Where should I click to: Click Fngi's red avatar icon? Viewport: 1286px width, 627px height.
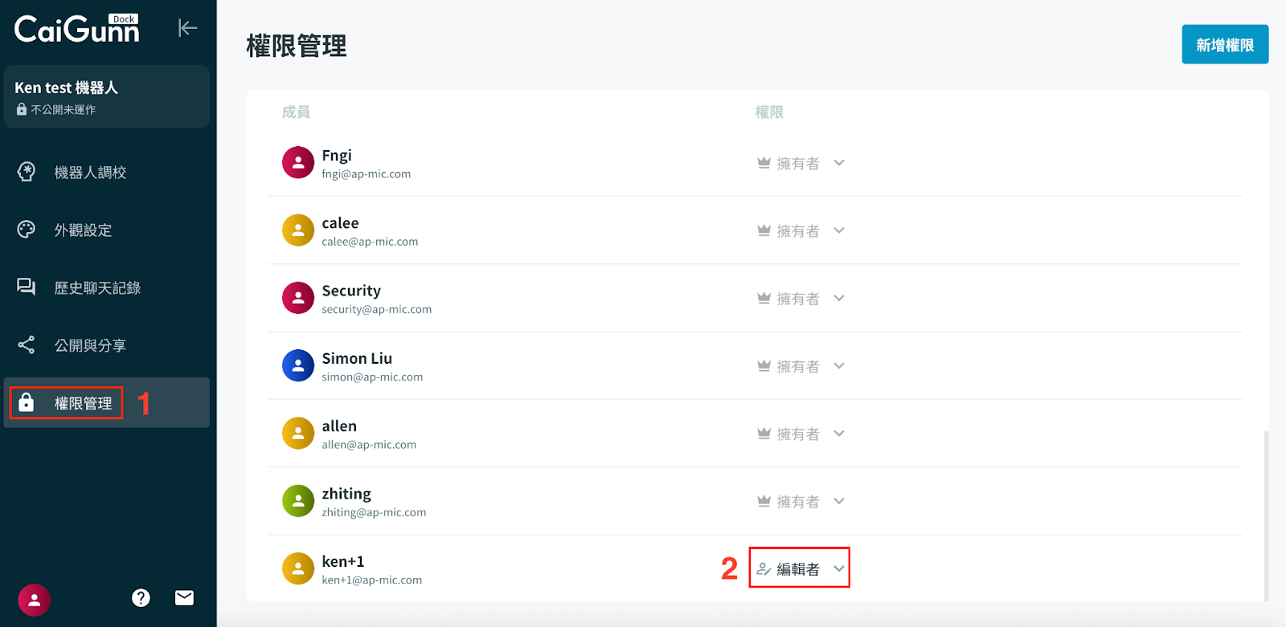coord(297,163)
